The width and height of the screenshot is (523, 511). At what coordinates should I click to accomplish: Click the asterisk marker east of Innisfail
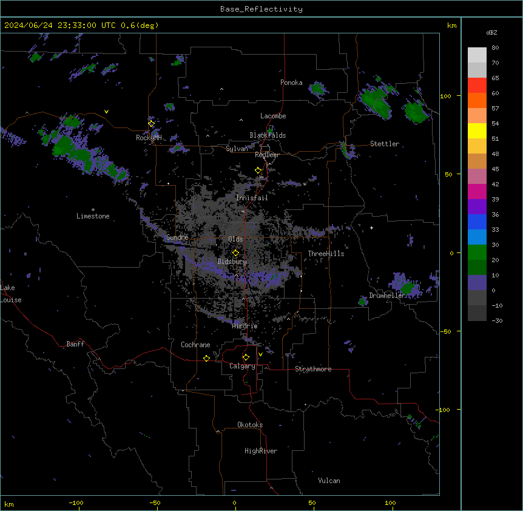tap(305, 184)
